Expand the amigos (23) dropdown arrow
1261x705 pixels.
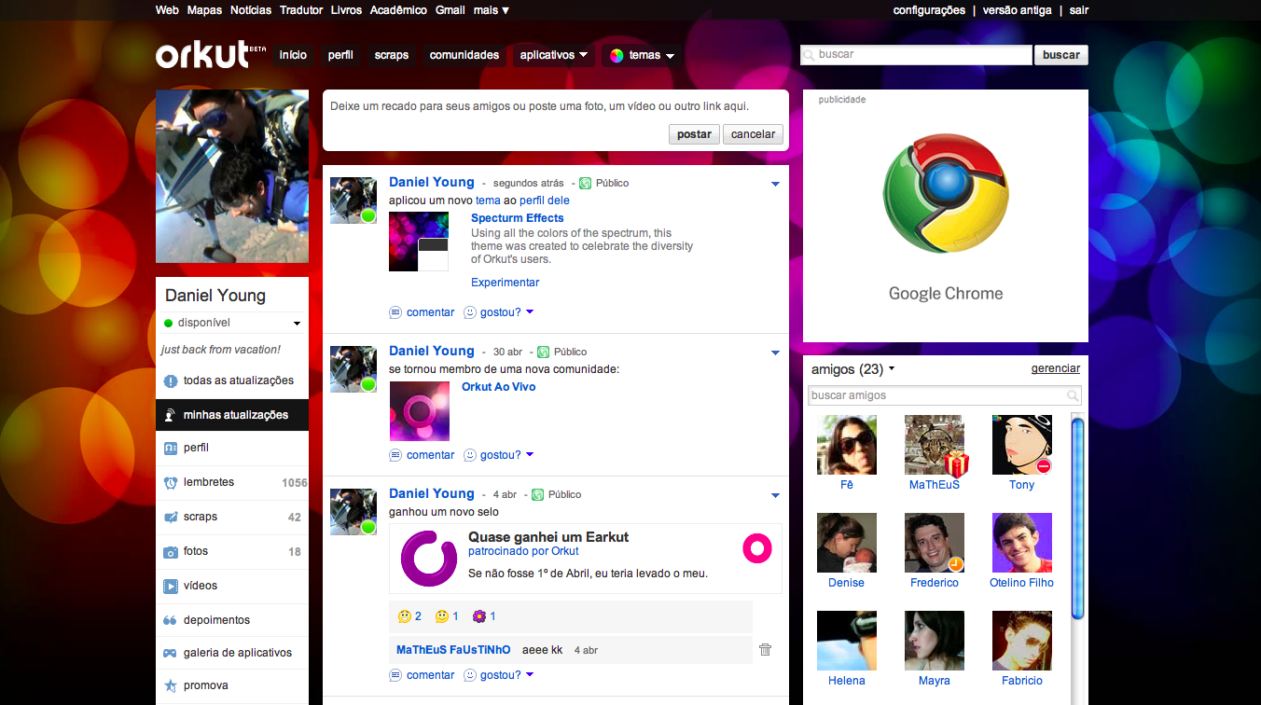[892, 369]
